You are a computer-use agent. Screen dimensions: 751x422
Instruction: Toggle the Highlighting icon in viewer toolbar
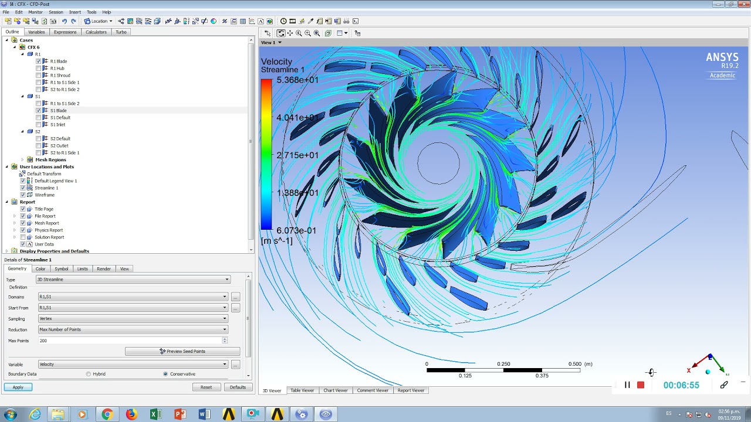click(x=329, y=33)
